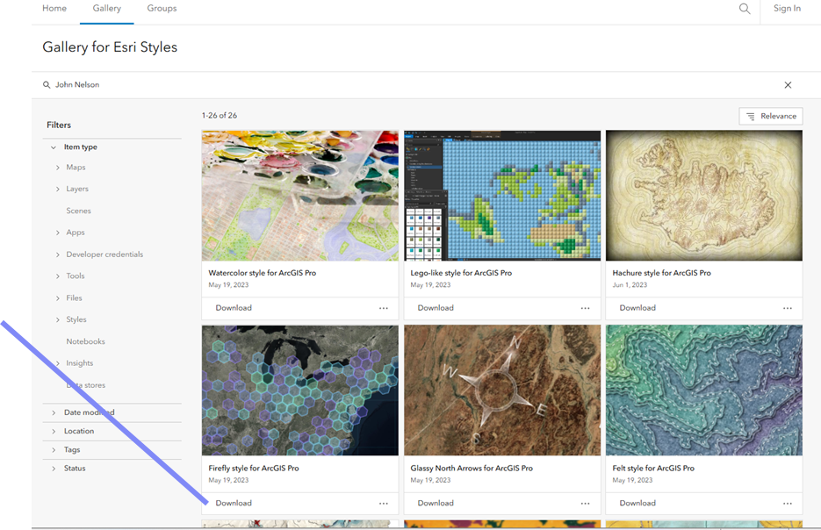This screenshot has height=530, width=821.
Task: Download the Watercolor style for ArcGIS Pro
Action: 234,308
